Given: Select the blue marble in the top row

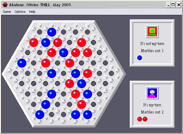Looking at the screenshot, I should (x=52, y=32).
